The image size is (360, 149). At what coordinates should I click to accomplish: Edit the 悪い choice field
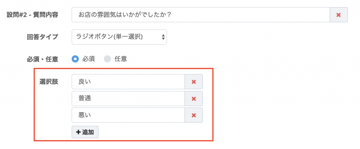pos(128,115)
